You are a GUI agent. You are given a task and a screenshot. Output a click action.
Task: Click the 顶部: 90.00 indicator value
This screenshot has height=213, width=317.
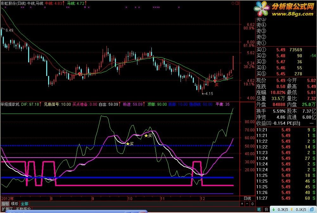[x=157, y=104]
